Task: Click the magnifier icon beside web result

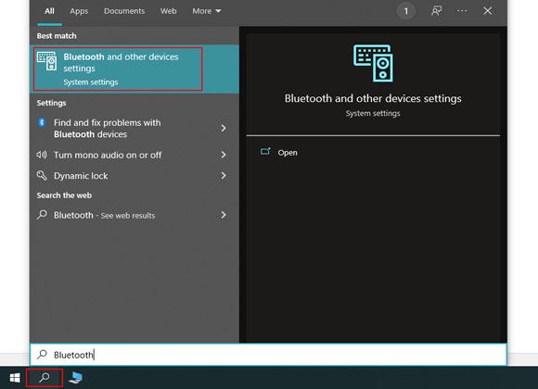Action: pyautogui.click(x=42, y=215)
